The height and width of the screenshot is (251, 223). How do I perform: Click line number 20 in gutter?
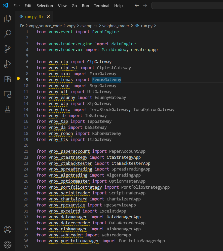point(26,145)
